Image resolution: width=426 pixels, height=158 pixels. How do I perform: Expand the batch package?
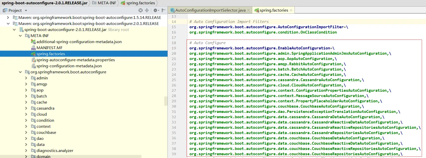(26, 96)
